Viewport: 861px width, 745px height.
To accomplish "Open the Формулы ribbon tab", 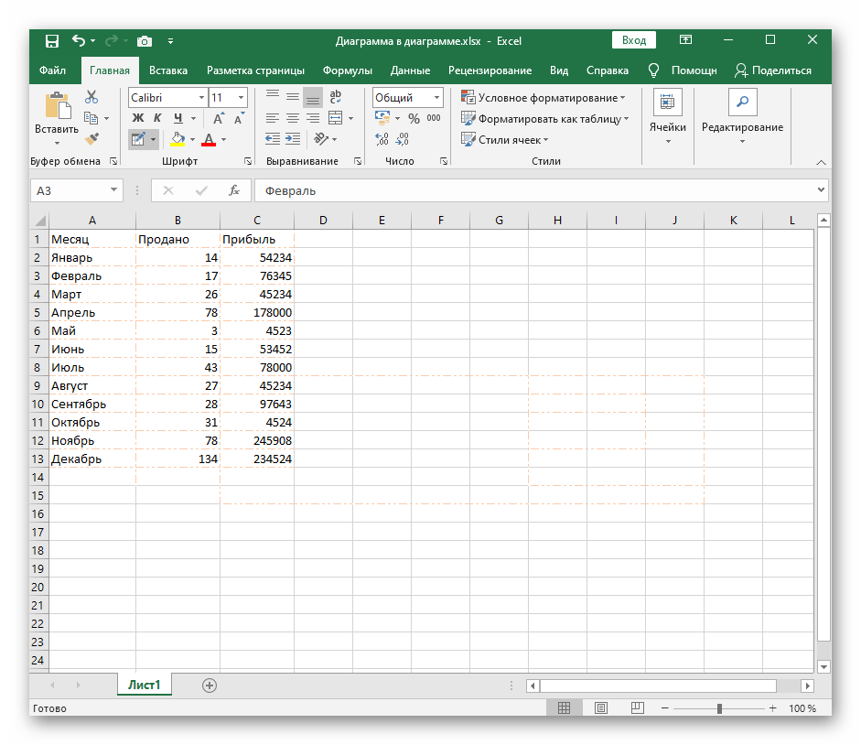I will click(347, 70).
